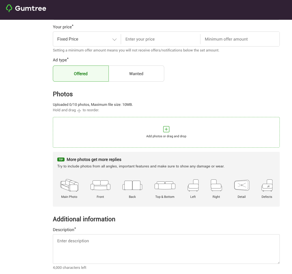The width and height of the screenshot is (292, 274).
Task: Click the Enter your price field
Action: (161, 39)
